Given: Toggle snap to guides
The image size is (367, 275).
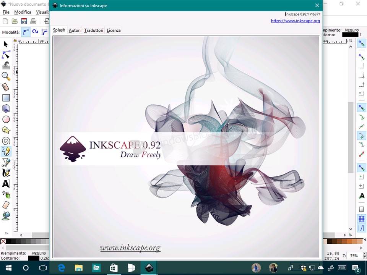Looking at the screenshot, I should click(362, 228).
